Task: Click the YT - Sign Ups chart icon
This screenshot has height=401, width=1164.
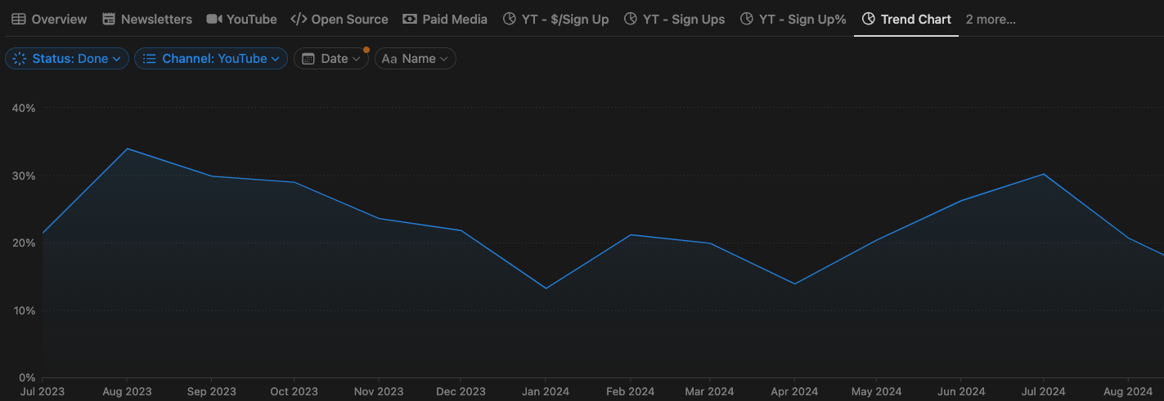Action: pyautogui.click(x=630, y=19)
